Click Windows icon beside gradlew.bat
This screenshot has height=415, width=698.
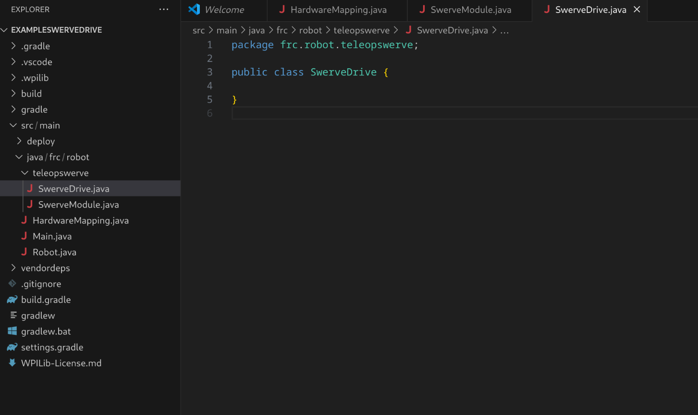tap(12, 331)
